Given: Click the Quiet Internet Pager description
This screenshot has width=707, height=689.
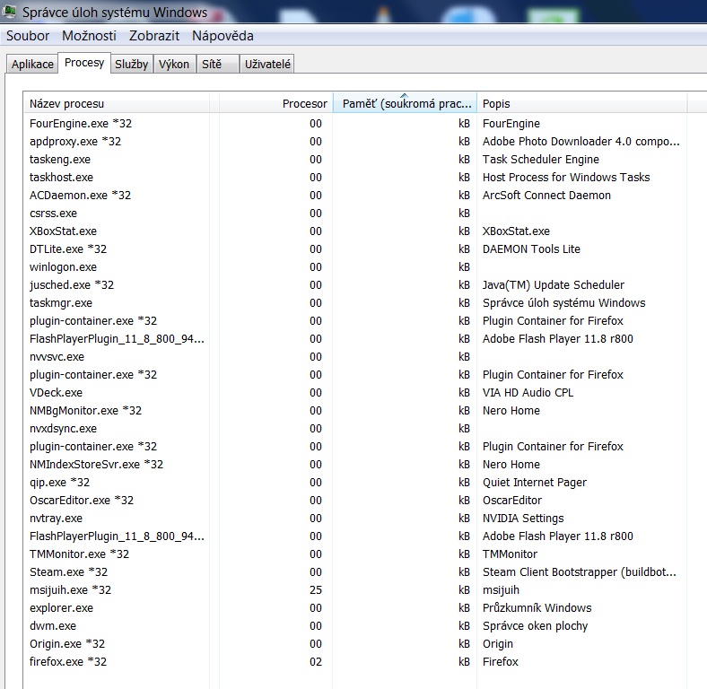Looking at the screenshot, I should coord(535,483).
